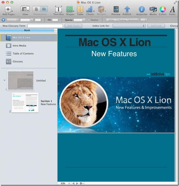Click the New Glossary Term field
179x186 pixels.
pyautogui.click(x=45, y=26)
